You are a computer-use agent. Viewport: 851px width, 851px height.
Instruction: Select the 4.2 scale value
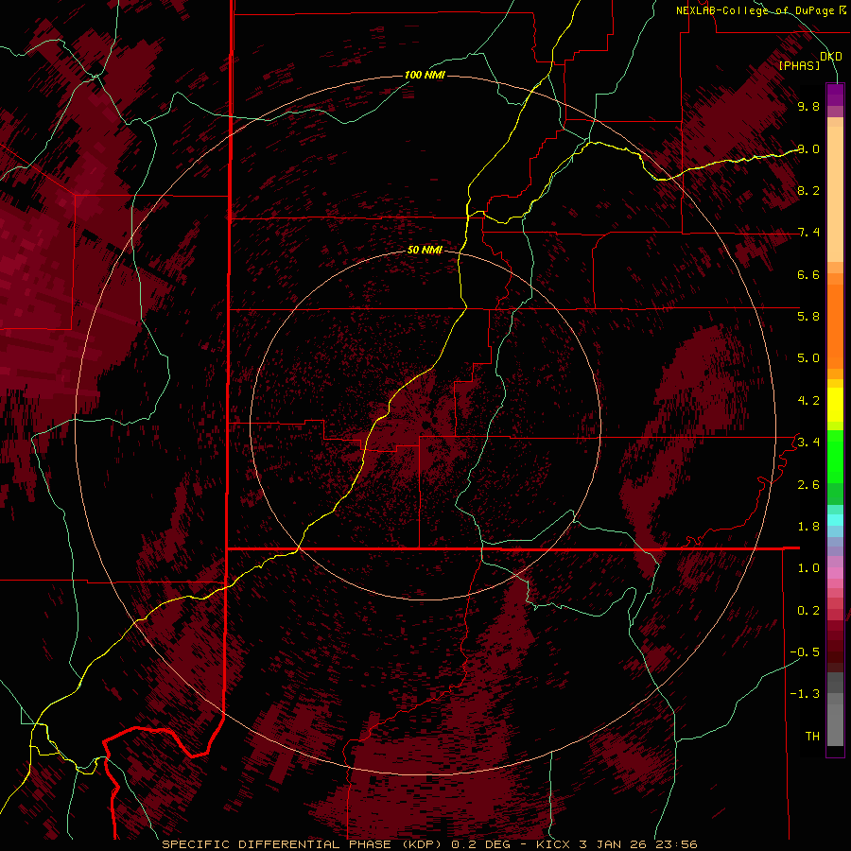(808, 401)
